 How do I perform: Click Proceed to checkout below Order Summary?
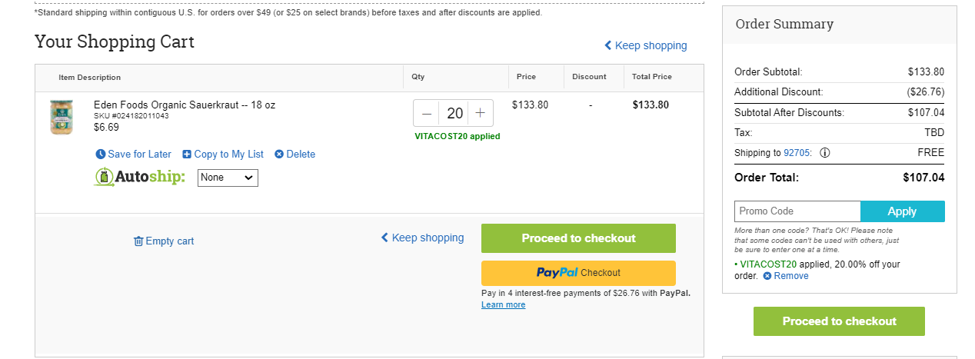click(839, 321)
